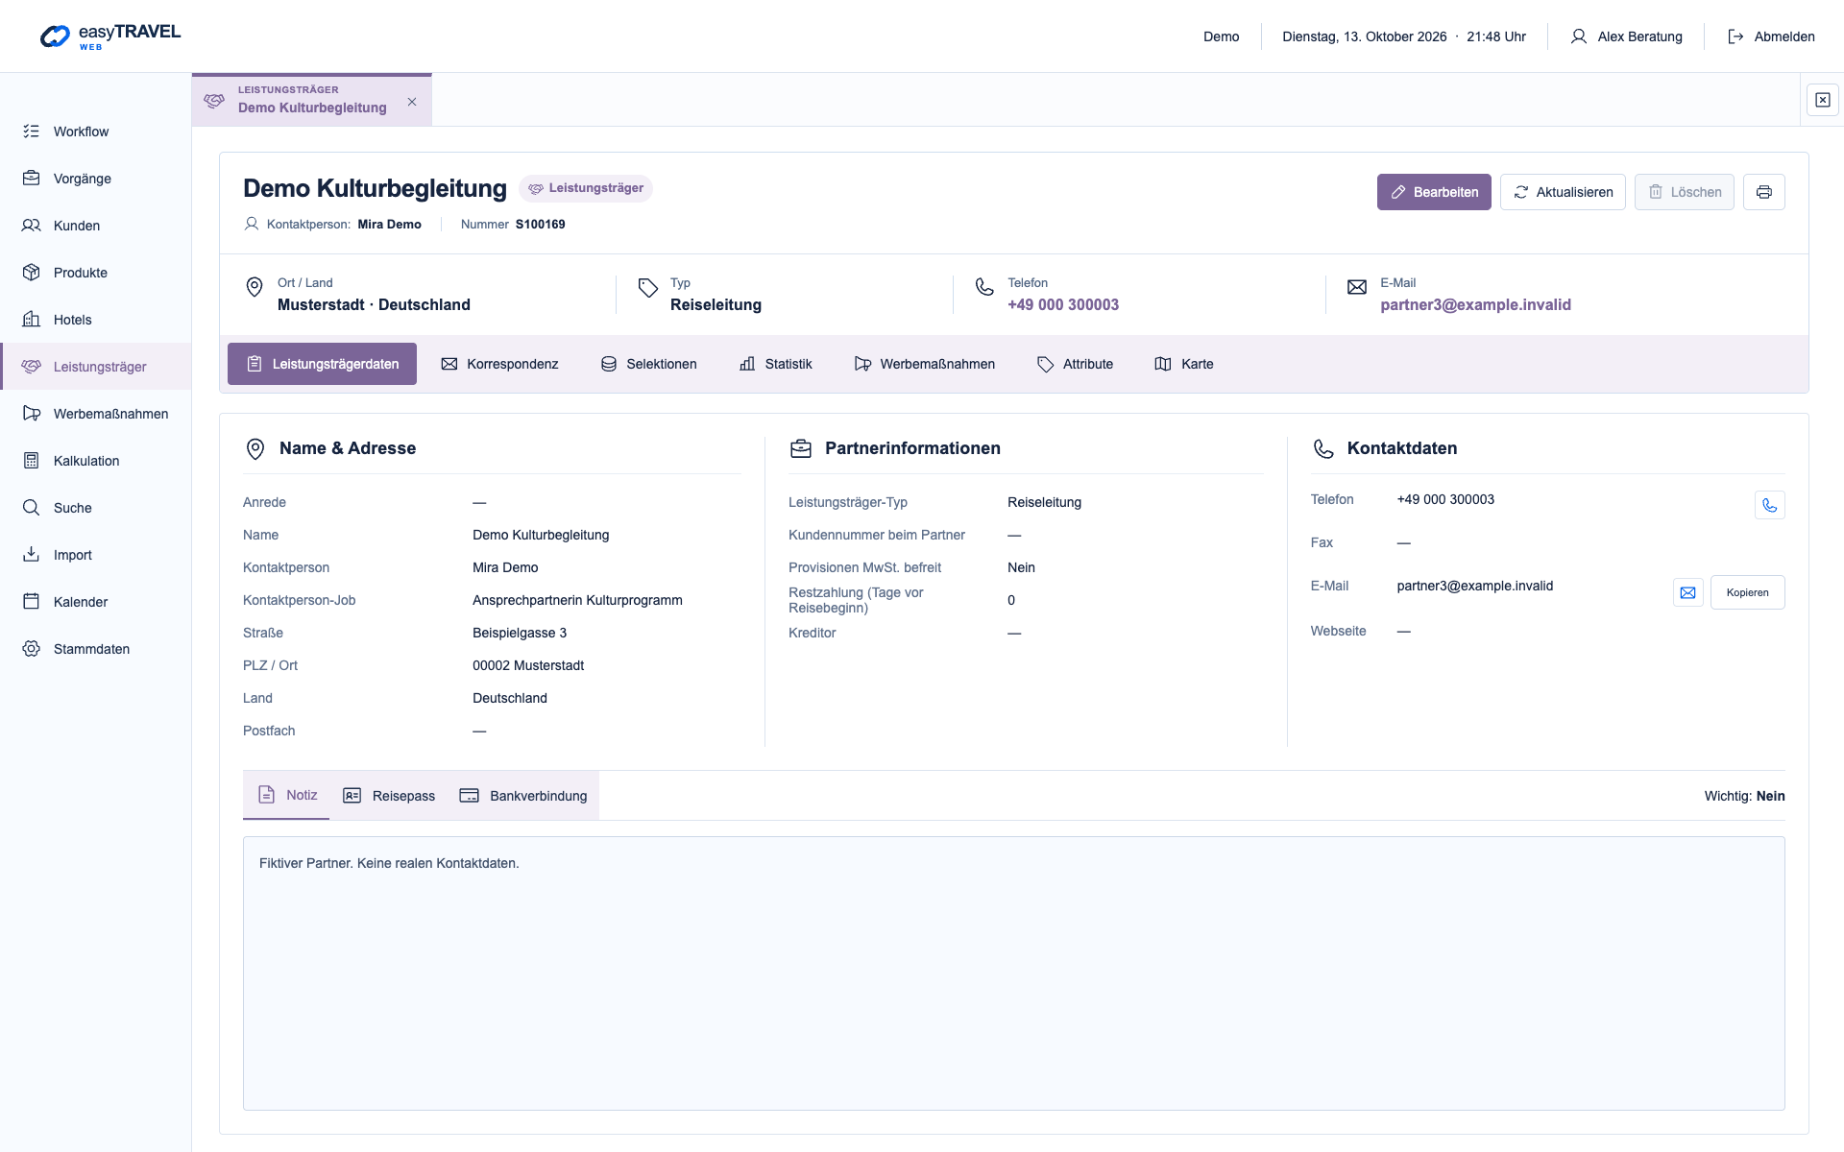The height and width of the screenshot is (1152, 1844).
Task: Open Suche in the sidebar
Action: click(96, 508)
